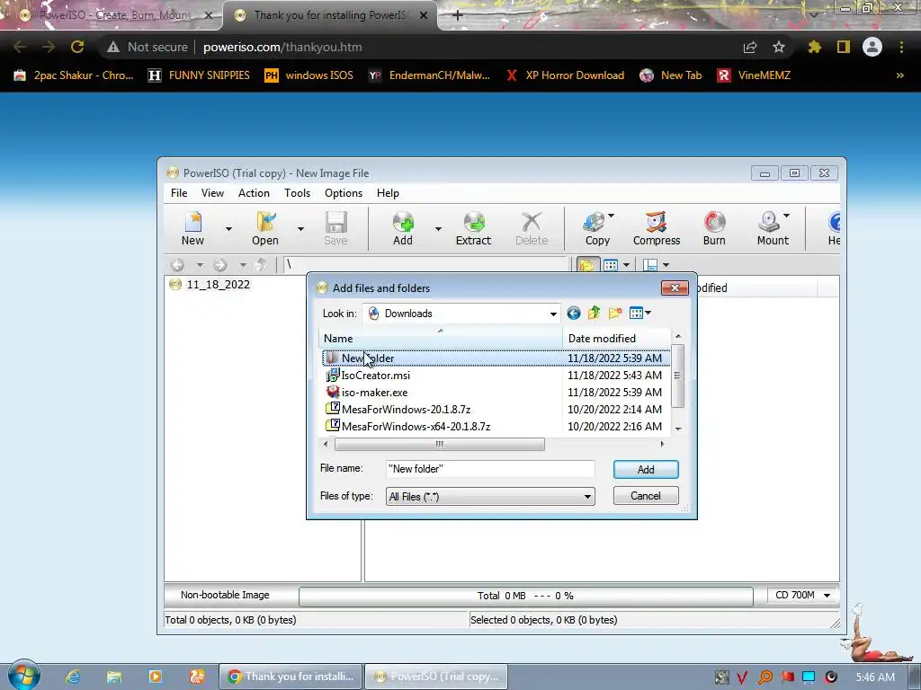
Task: Select IsoCreator.msi in the file list
Action: tap(375, 375)
